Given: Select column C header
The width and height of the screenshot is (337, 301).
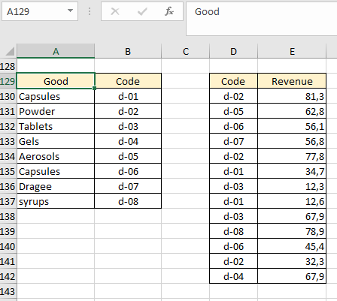Looking at the screenshot, I should coord(186,51).
